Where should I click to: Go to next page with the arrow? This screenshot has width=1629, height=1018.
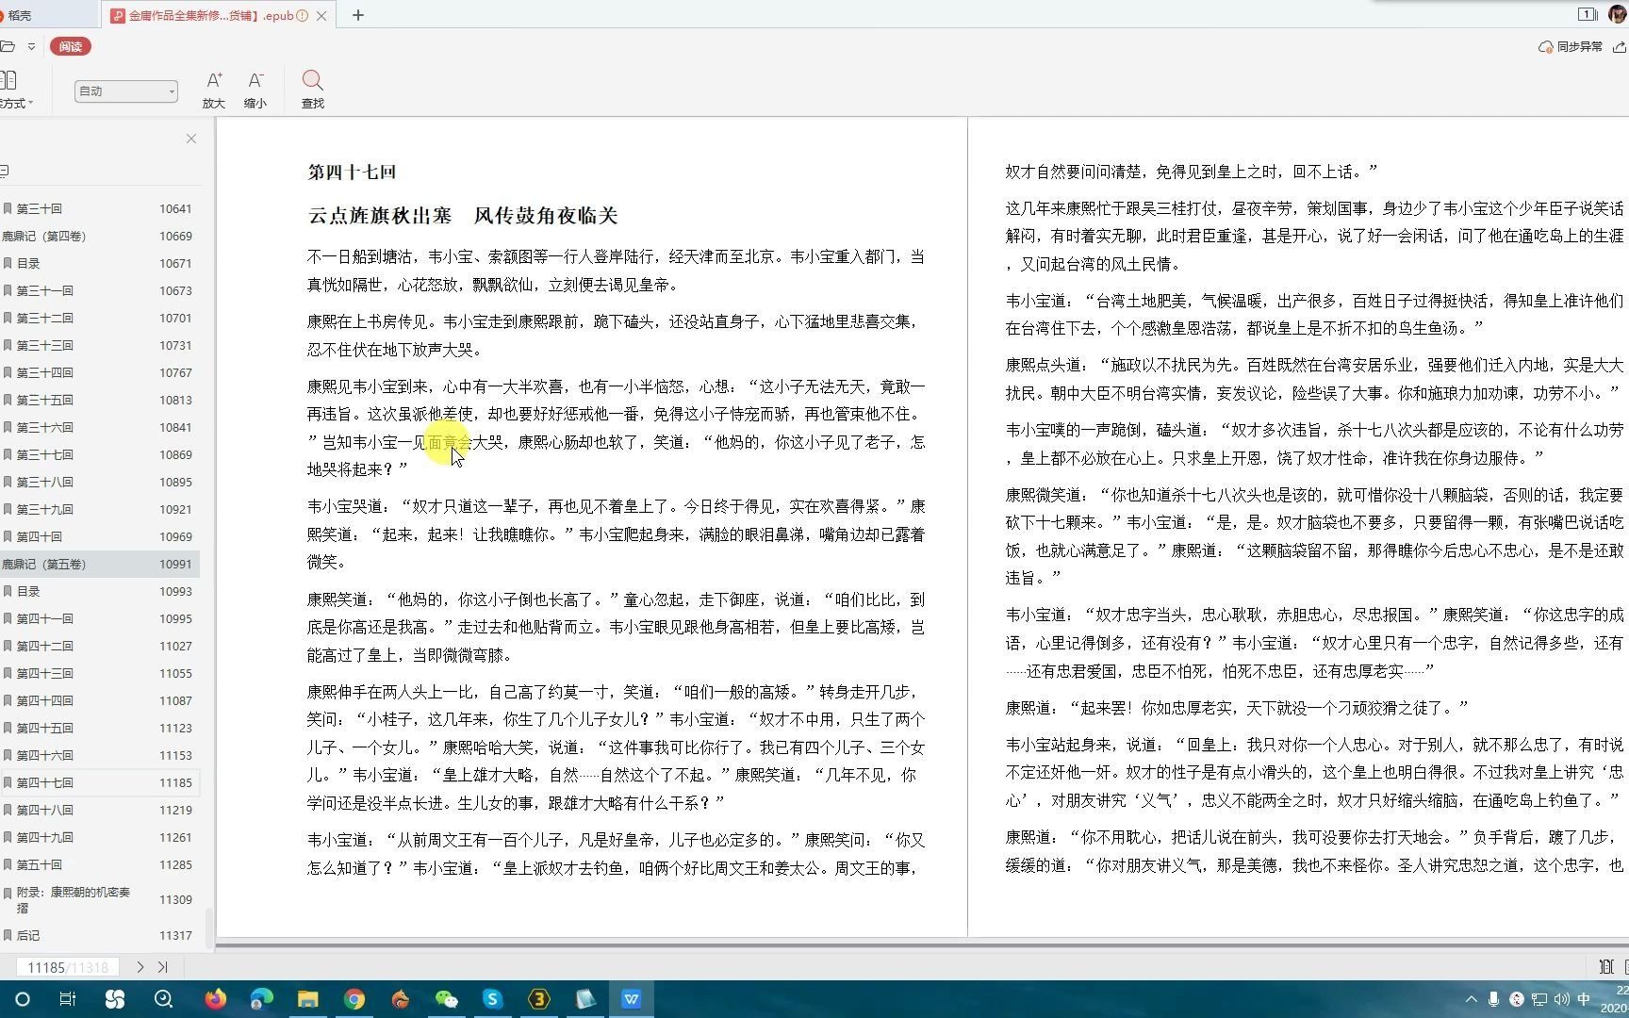pyautogui.click(x=140, y=967)
